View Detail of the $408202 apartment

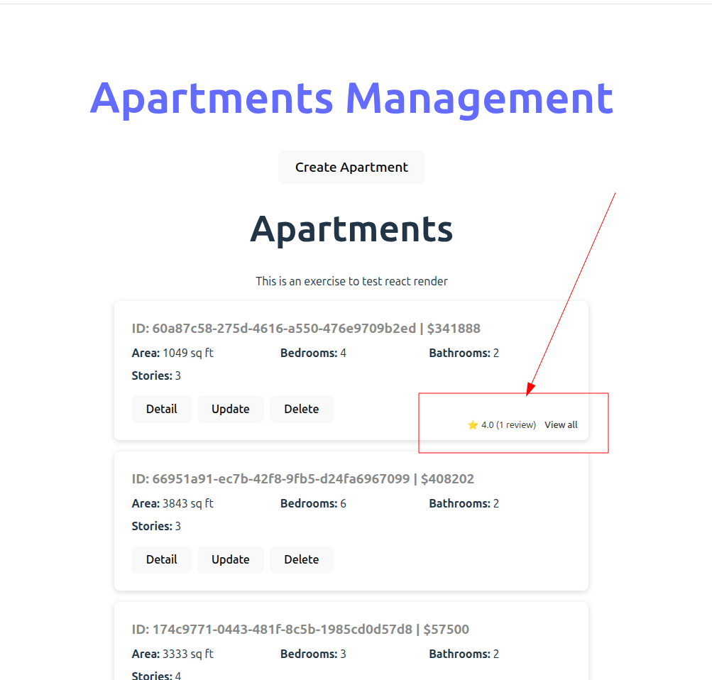tap(161, 559)
